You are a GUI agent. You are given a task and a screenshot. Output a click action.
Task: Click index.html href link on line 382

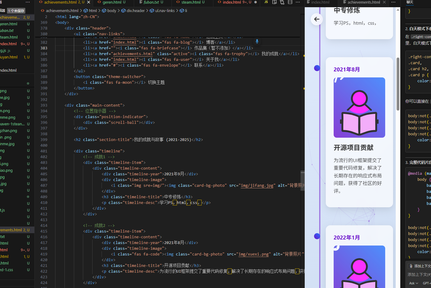click(125, 42)
